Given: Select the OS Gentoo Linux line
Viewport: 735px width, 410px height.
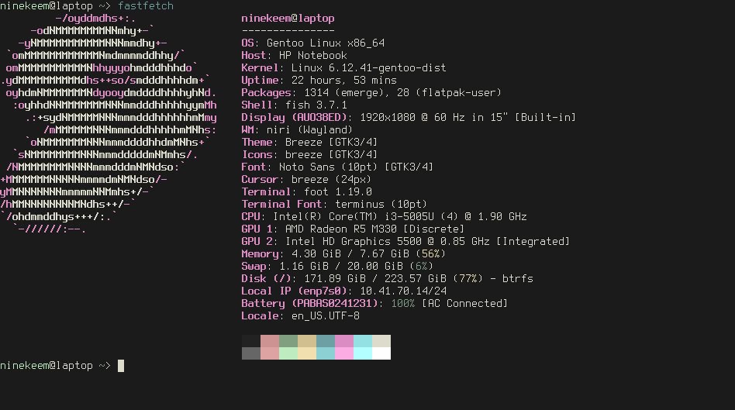Looking at the screenshot, I should click(313, 43).
